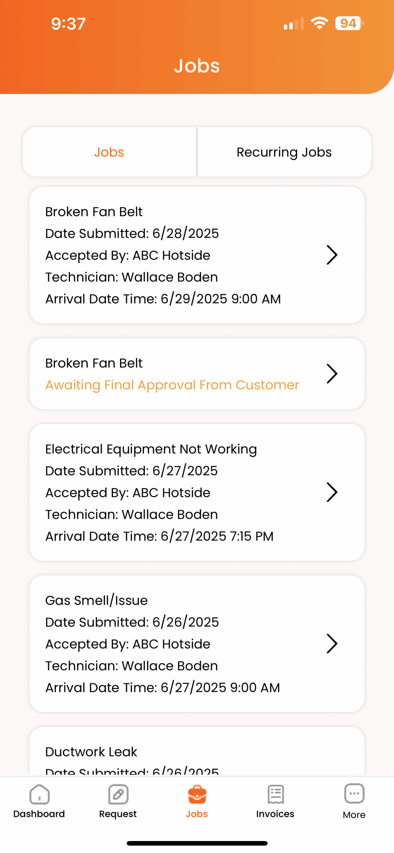
Task: Open the More options icon
Action: (354, 794)
